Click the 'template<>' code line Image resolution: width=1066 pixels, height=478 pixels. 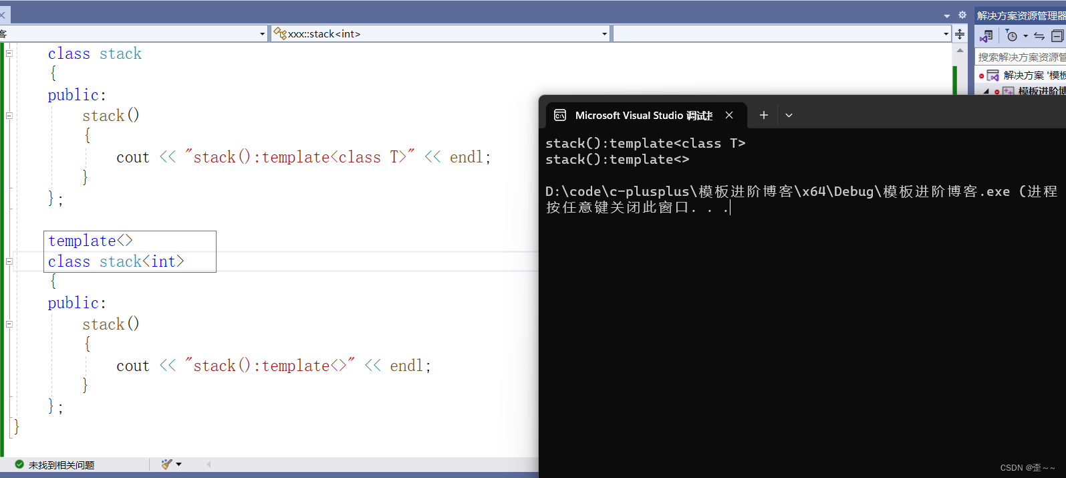click(90, 241)
